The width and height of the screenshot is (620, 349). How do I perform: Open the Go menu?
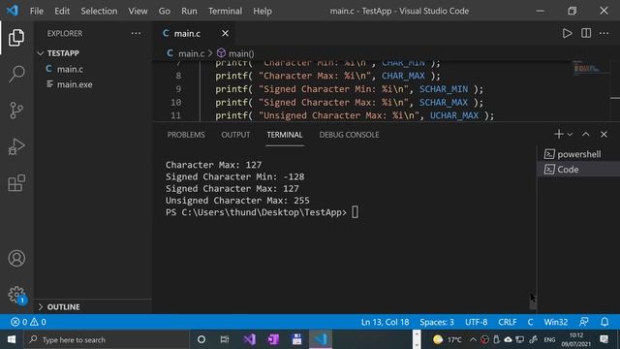(x=165, y=11)
